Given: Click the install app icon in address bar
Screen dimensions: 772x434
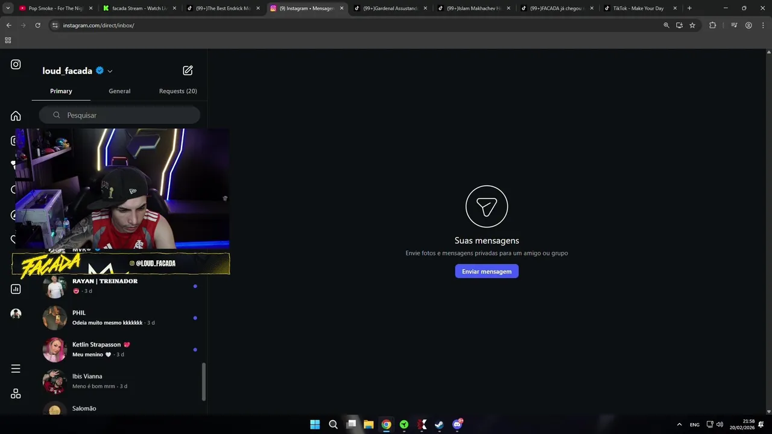Looking at the screenshot, I should click(679, 25).
